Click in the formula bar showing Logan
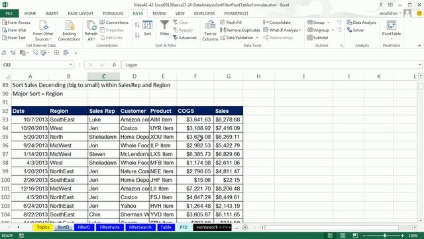 (x=271, y=65)
